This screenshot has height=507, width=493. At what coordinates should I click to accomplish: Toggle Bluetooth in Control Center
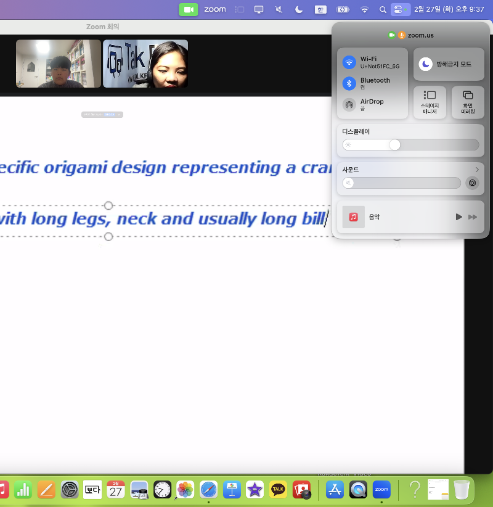(x=349, y=83)
